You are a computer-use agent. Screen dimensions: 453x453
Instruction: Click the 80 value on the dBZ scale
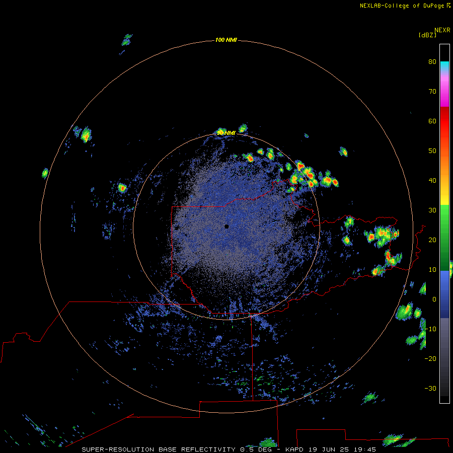[x=432, y=61]
